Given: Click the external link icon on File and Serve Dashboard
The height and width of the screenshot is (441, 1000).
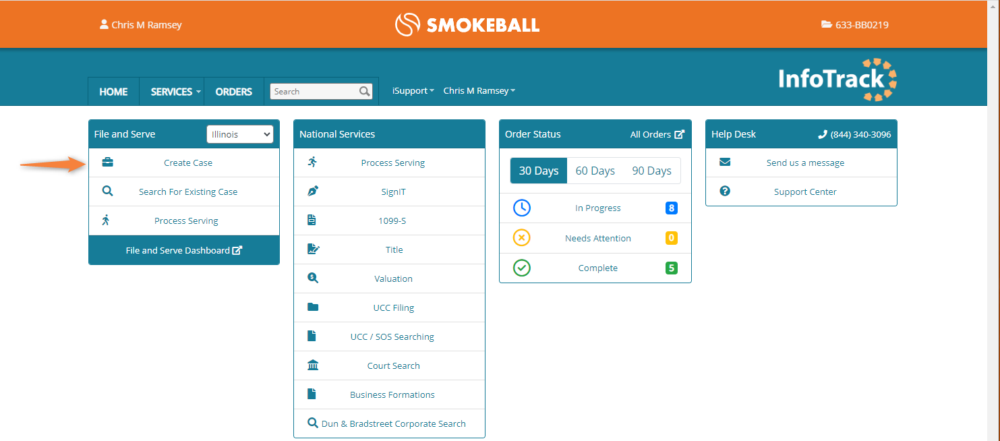Looking at the screenshot, I should [x=237, y=250].
